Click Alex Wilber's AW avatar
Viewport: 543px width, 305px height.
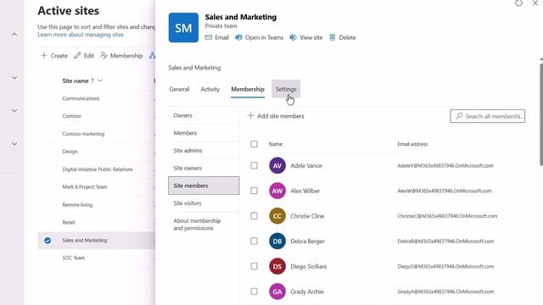pyautogui.click(x=277, y=191)
